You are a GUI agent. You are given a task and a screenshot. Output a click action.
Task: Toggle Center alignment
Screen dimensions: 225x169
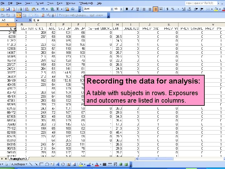[x=150, y=9]
